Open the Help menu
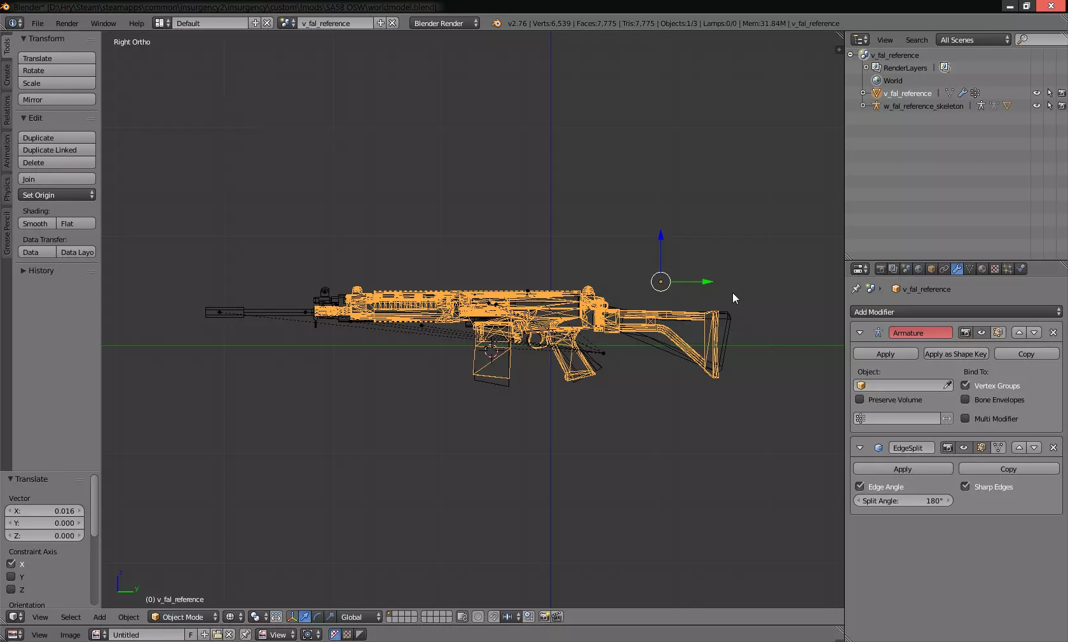 point(136,23)
